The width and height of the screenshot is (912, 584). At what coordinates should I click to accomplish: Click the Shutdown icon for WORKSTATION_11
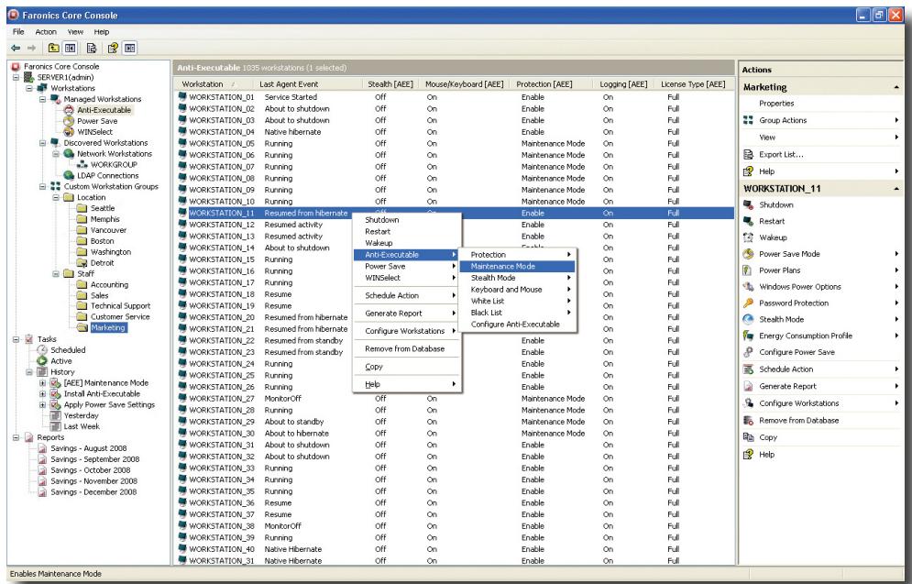tap(748, 204)
